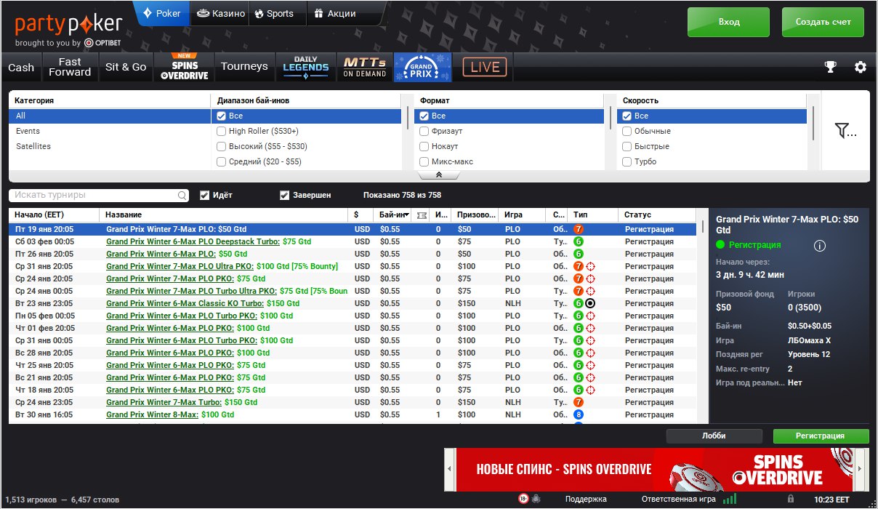Click the Вход login button
This screenshot has height=509, width=878.
point(729,22)
